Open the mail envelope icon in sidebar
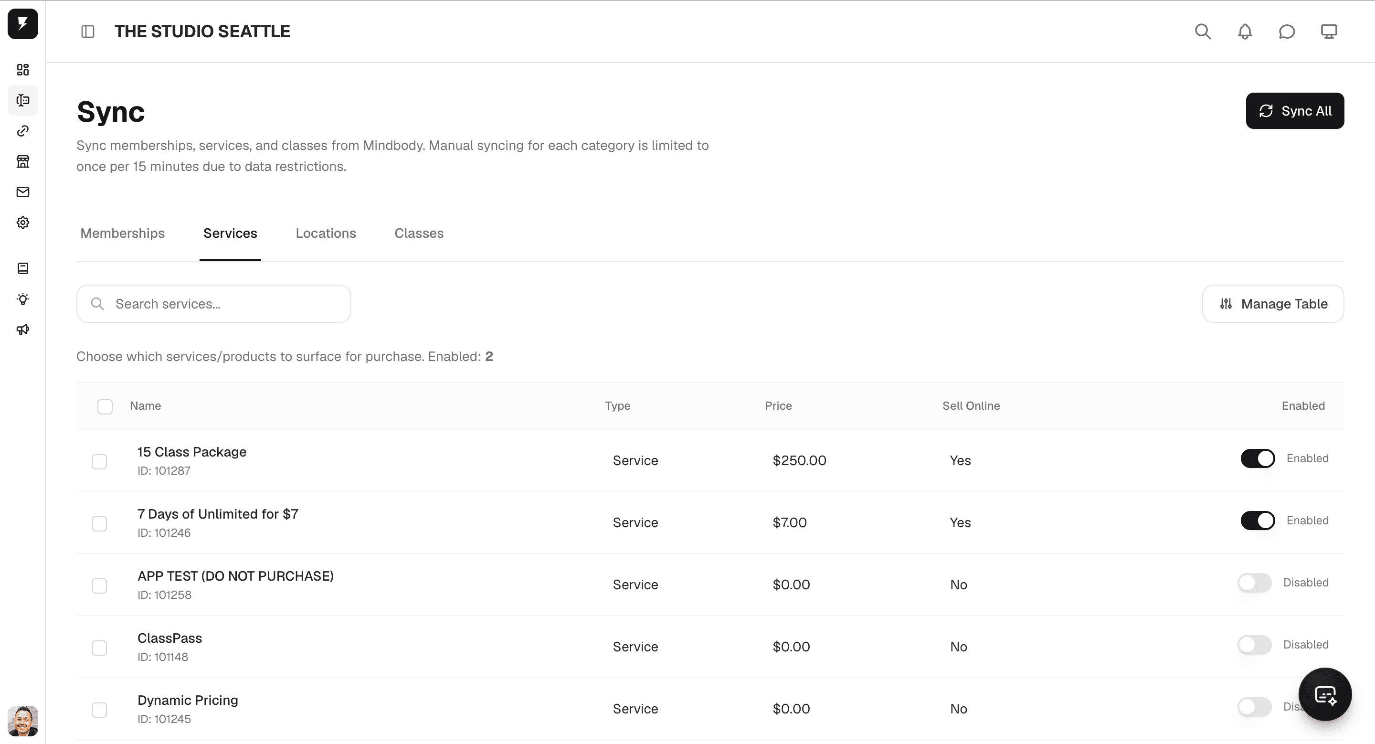Image resolution: width=1375 pixels, height=744 pixels. (x=23, y=191)
